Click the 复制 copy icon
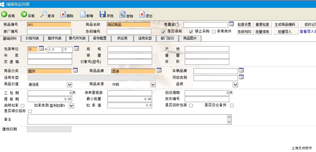316x152 pixels. [x=122, y=15]
